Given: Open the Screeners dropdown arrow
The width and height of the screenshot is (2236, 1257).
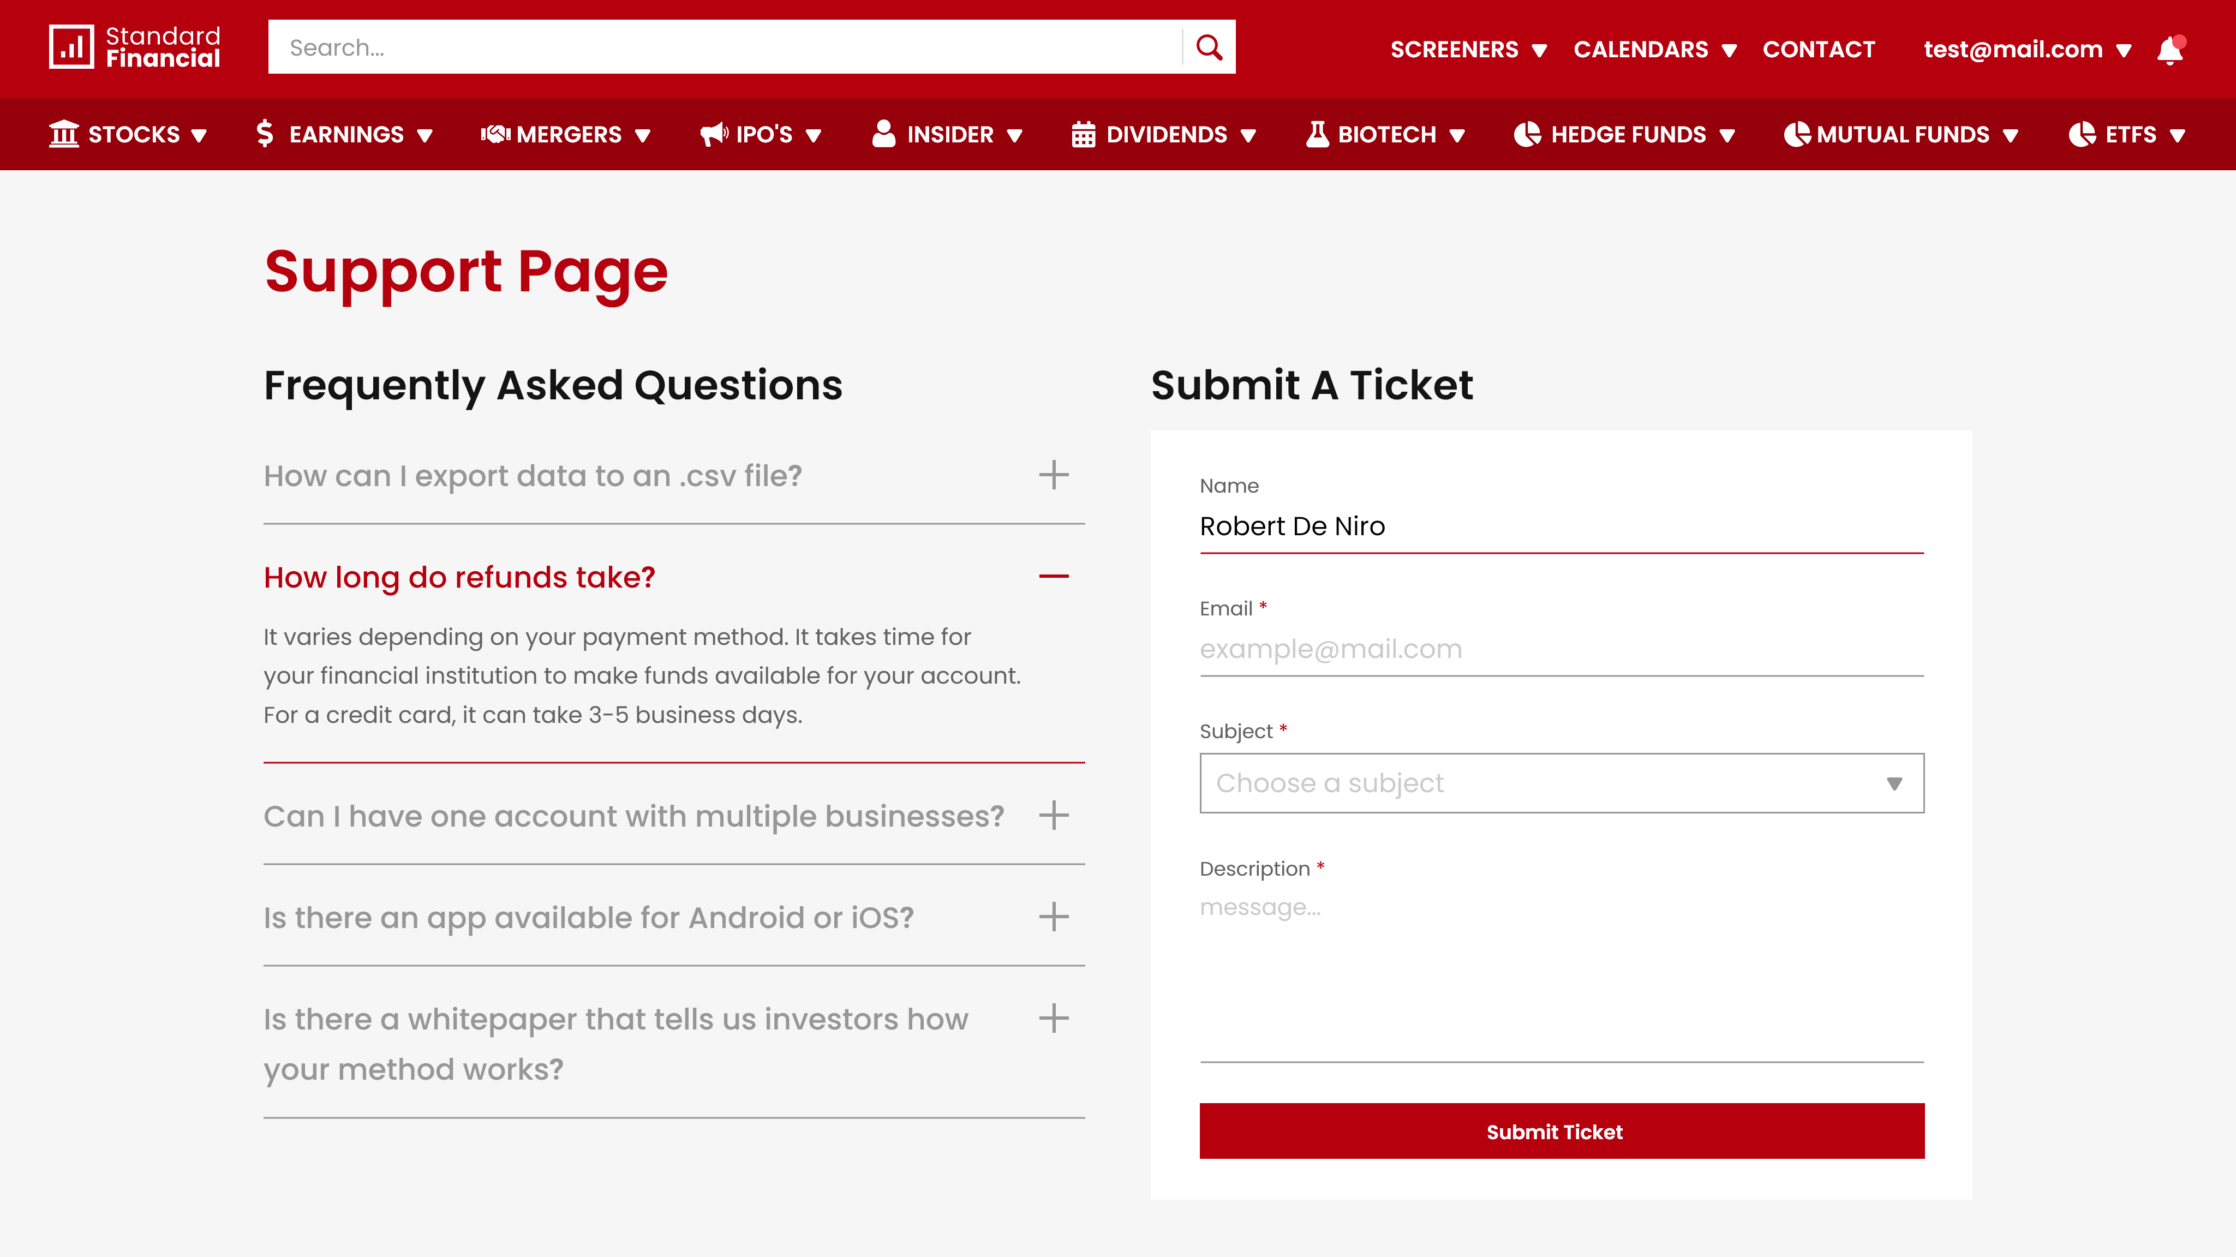Looking at the screenshot, I should [1540, 50].
